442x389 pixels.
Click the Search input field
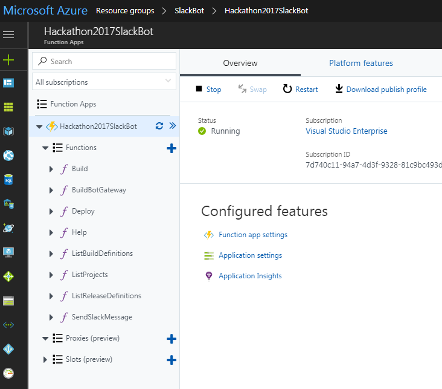pos(107,61)
